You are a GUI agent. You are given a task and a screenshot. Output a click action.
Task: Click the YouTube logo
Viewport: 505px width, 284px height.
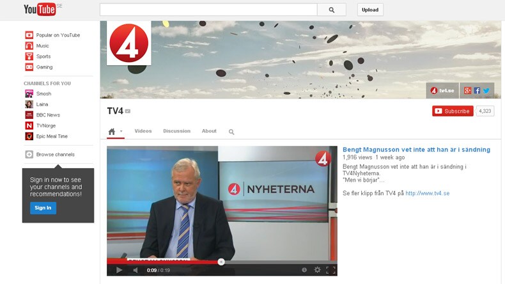click(x=40, y=10)
